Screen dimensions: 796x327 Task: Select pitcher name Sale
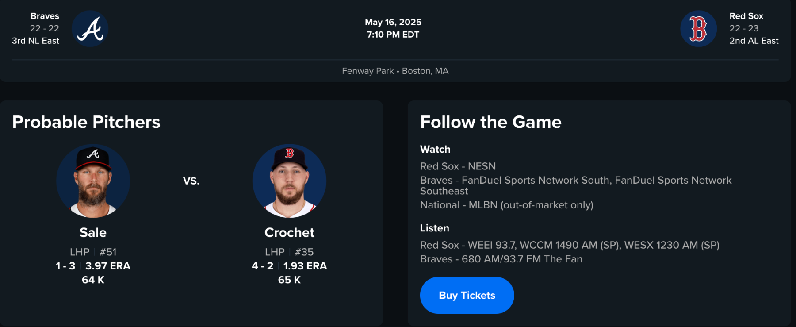coord(93,232)
